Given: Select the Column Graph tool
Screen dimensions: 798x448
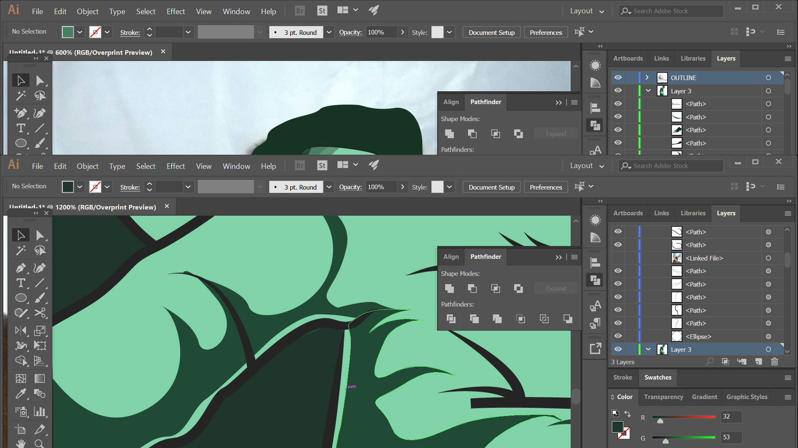Looking at the screenshot, I should (39, 411).
